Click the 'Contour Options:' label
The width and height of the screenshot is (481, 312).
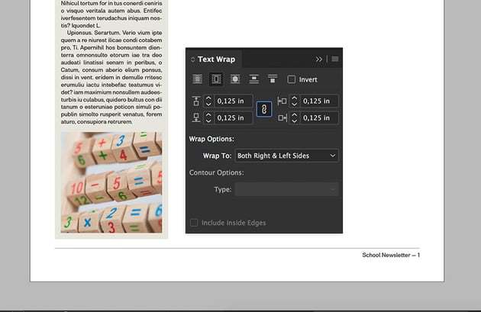tap(217, 172)
